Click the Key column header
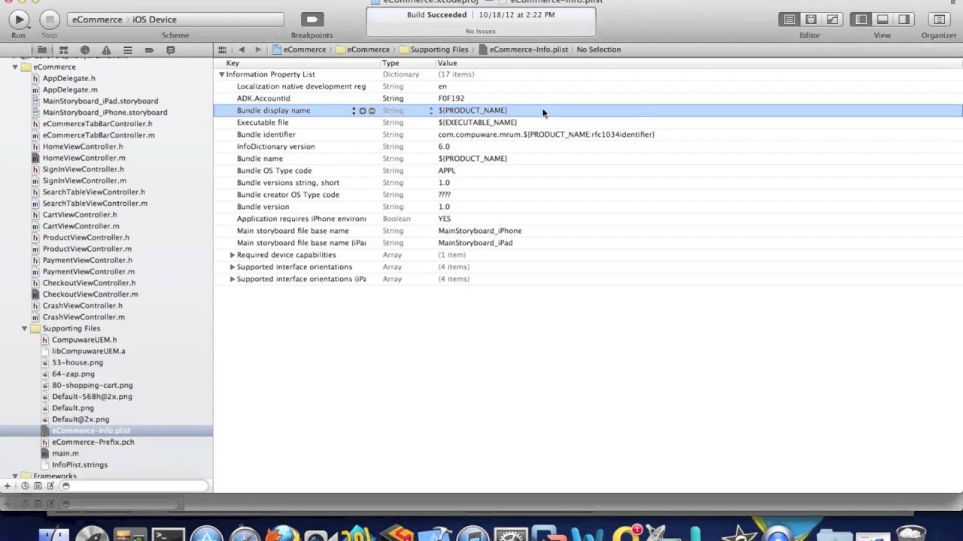 296,63
